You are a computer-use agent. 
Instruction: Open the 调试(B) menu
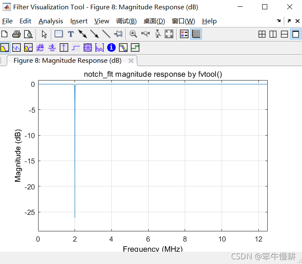[x=126, y=21]
